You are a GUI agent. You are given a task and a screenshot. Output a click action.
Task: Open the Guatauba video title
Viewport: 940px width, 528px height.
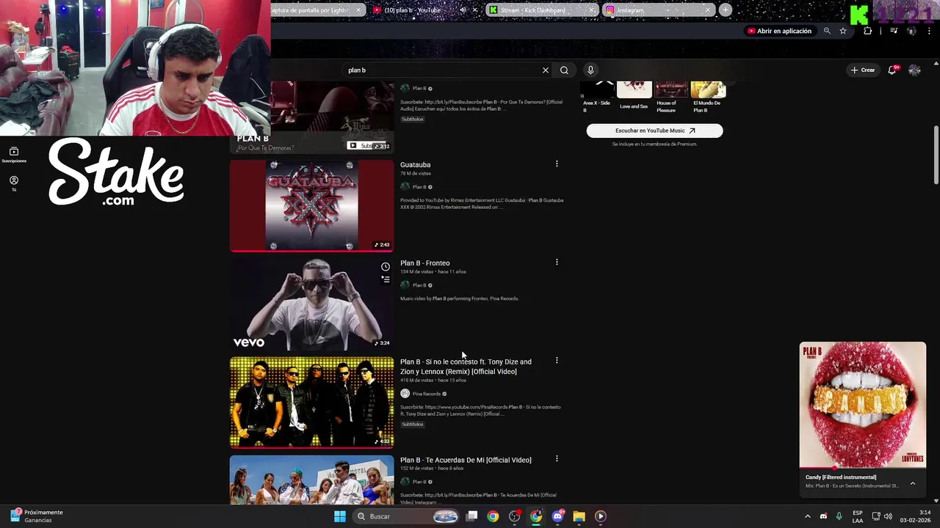(x=416, y=165)
